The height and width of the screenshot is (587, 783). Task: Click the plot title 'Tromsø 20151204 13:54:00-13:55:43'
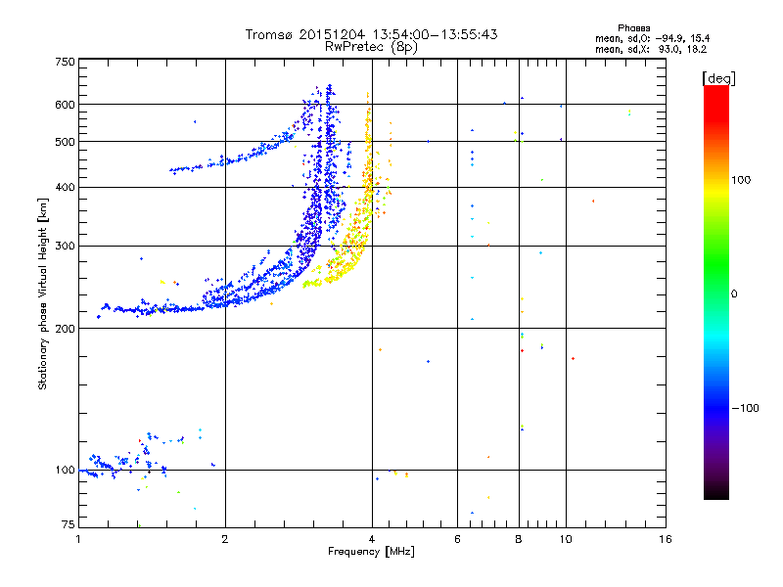pyautogui.click(x=371, y=34)
